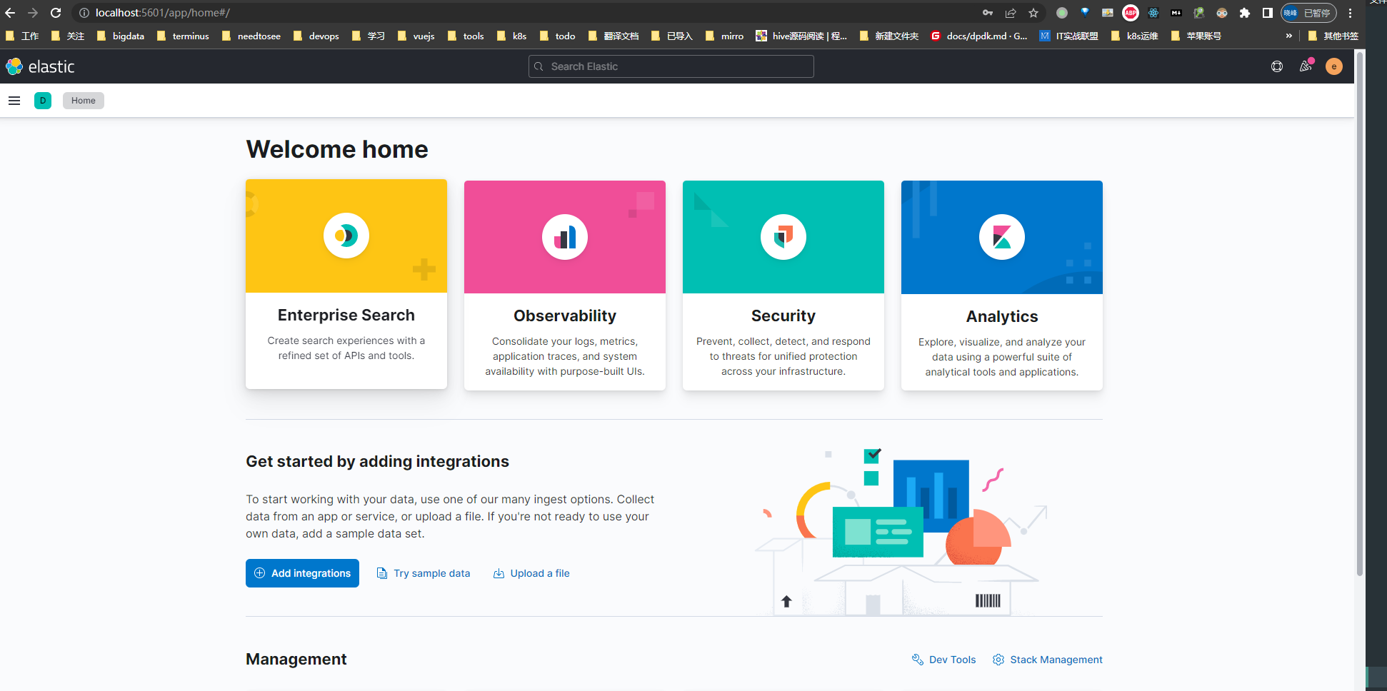Open saved passwords key icon
This screenshot has height=691, width=1387.
click(988, 13)
